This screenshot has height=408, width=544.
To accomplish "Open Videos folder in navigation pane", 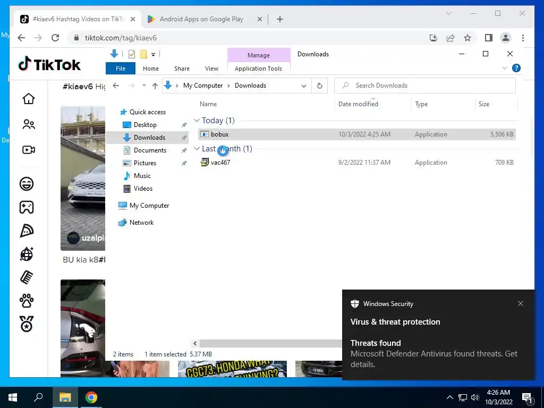I will (x=142, y=189).
